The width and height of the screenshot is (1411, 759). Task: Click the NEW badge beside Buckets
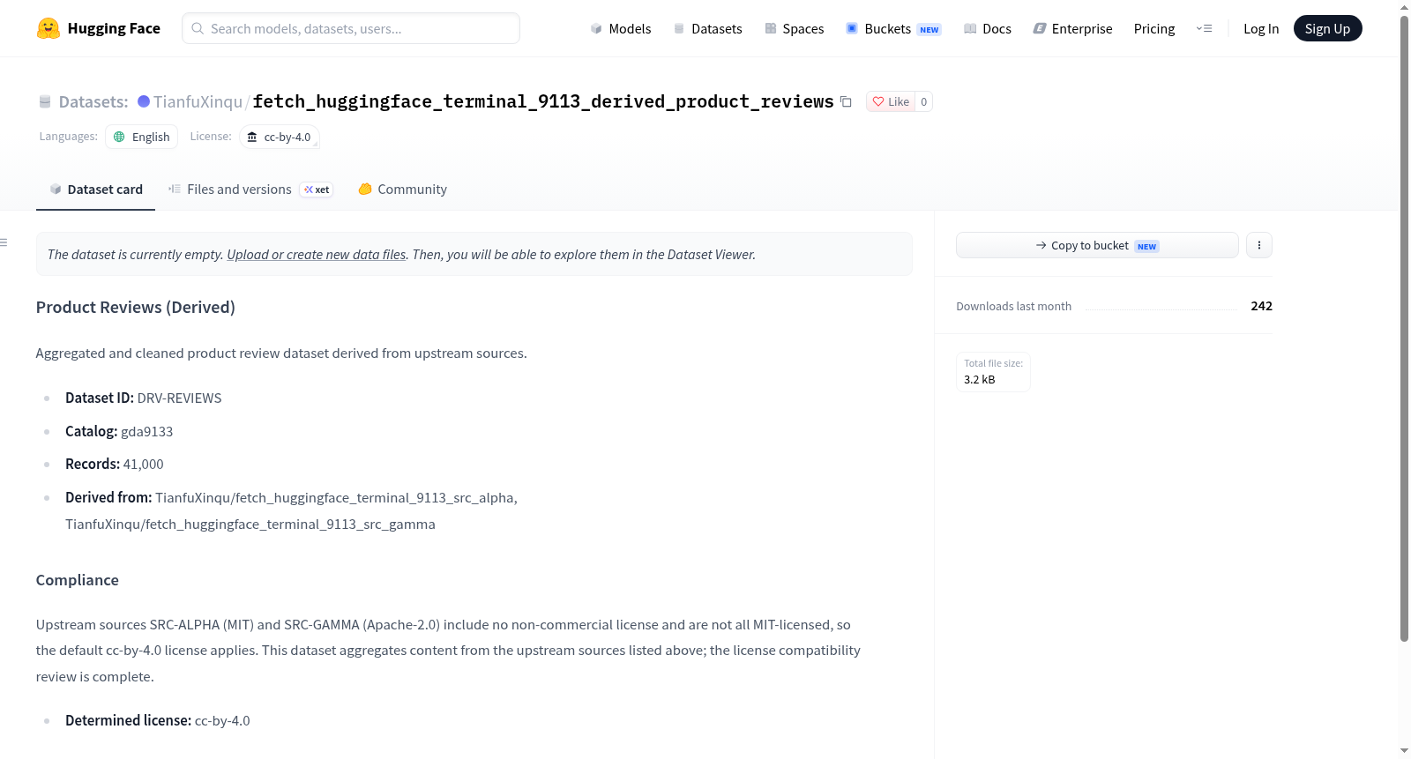point(929,29)
